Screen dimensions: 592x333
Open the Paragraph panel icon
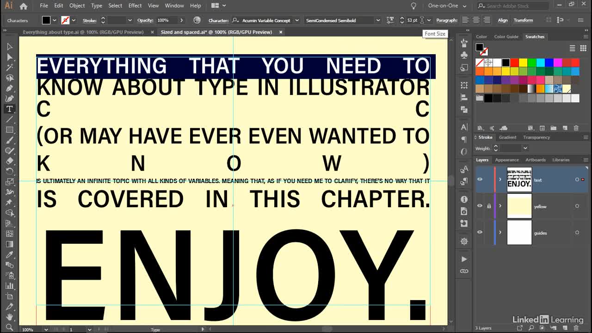(x=464, y=139)
